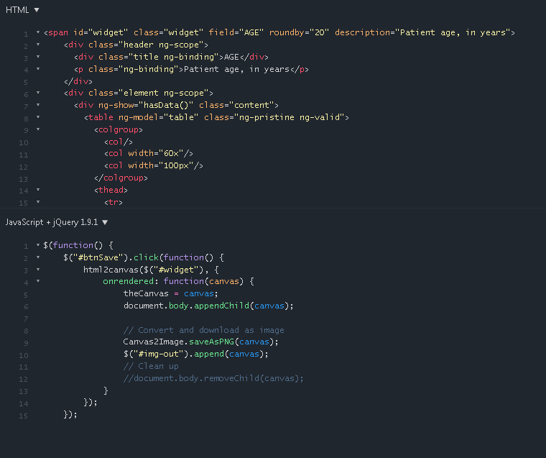Click the "#btnSave" selector string

[x=98, y=257]
